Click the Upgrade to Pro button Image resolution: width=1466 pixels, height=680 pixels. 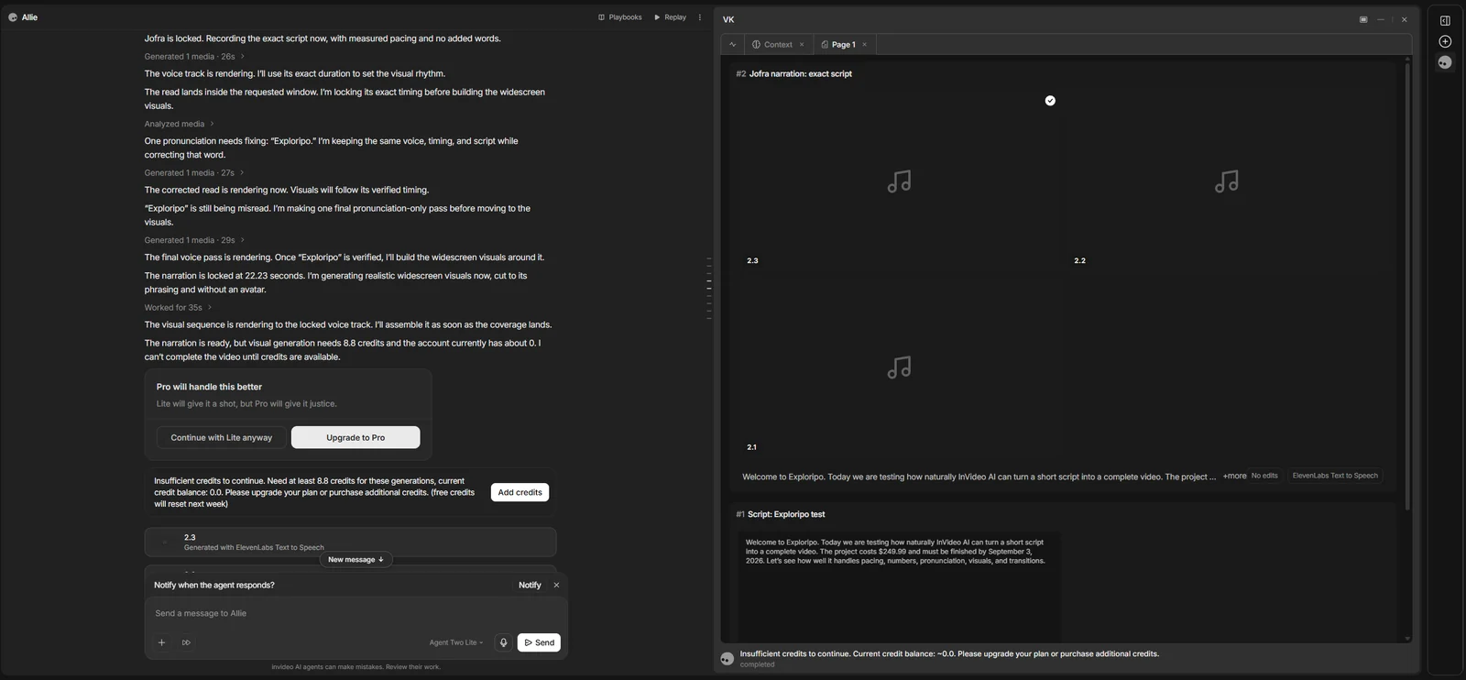click(356, 437)
